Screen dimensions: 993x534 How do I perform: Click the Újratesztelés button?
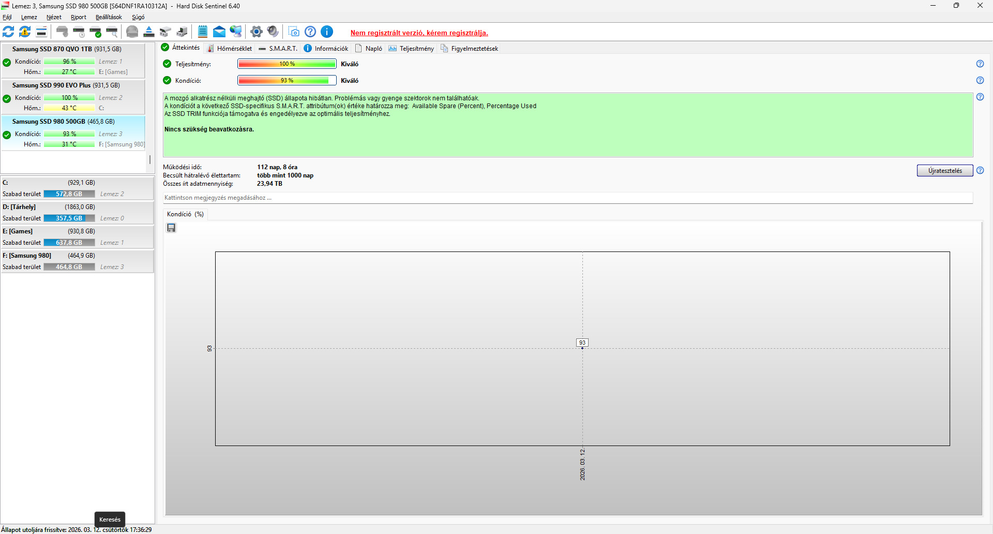[x=945, y=171]
